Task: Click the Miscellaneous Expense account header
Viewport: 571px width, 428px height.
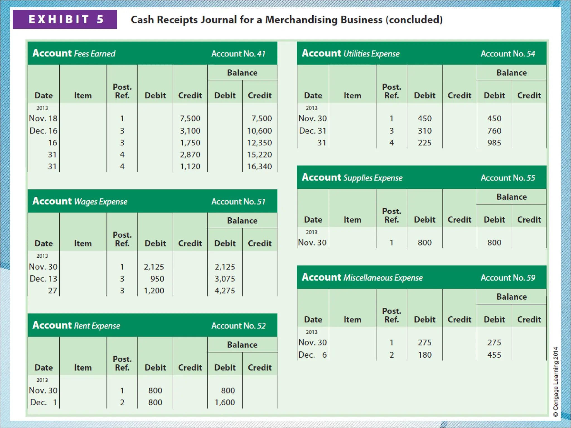Action: tap(362, 277)
